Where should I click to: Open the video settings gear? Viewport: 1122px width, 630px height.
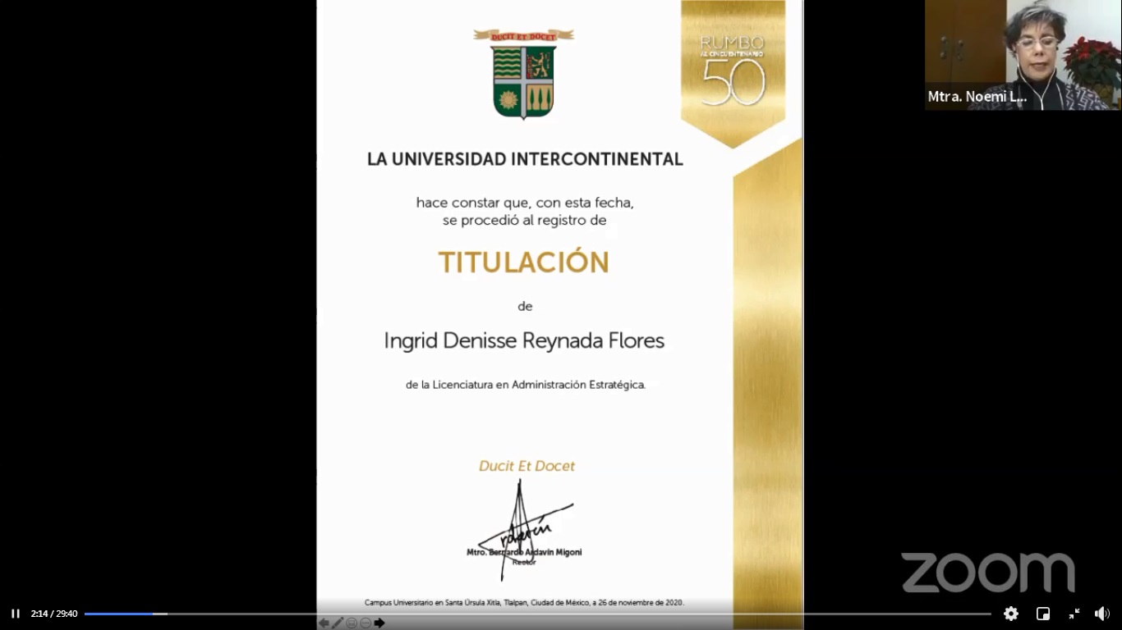pos(1011,614)
